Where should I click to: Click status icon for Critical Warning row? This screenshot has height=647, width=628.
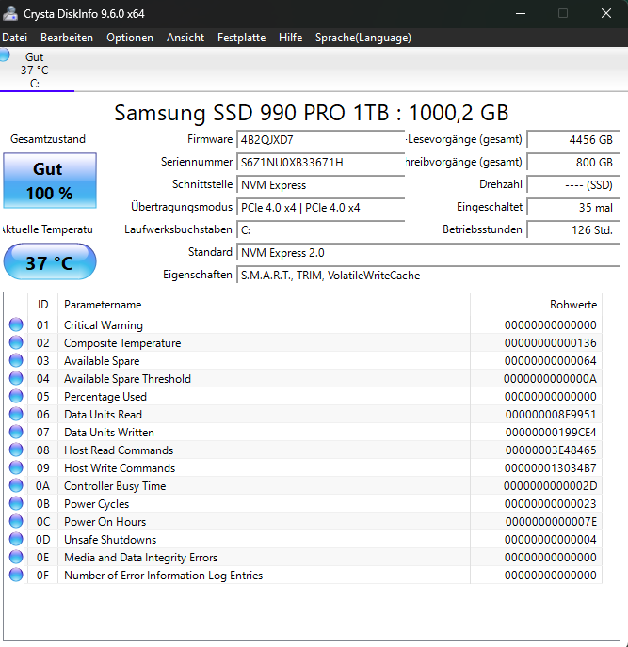point(16,324)
